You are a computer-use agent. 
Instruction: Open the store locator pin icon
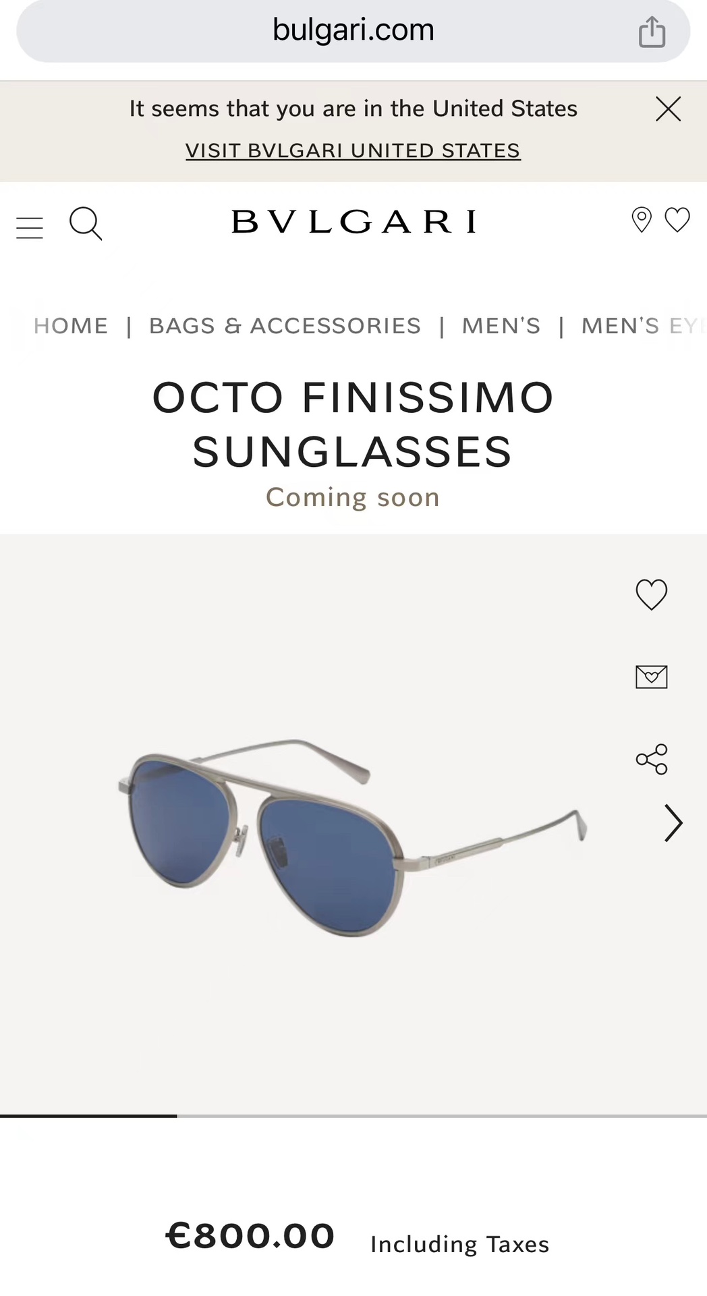pyautogui.click(x=642, y=220)
